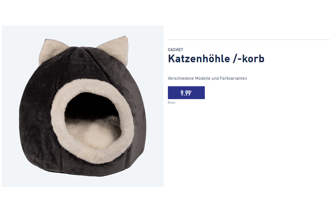Screen dimensions: 332x214
Task: Click the Katzenhöhle /-korb product title
Action: pos(216,59)
